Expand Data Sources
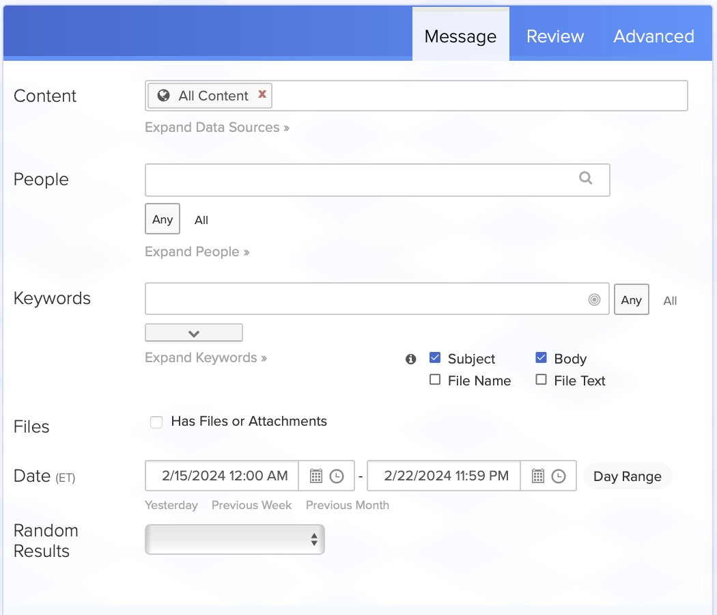The image size is (717, 615). pos(217,127)
